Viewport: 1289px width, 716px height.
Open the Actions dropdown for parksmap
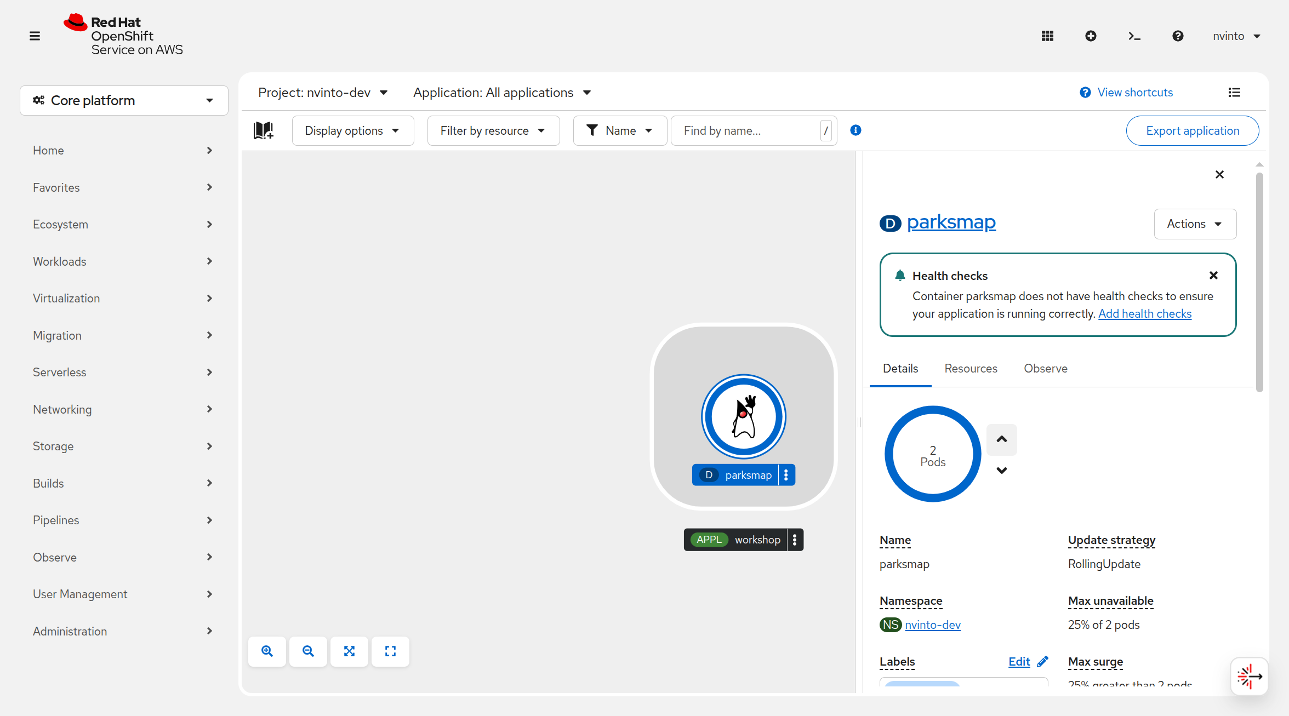1195,224
